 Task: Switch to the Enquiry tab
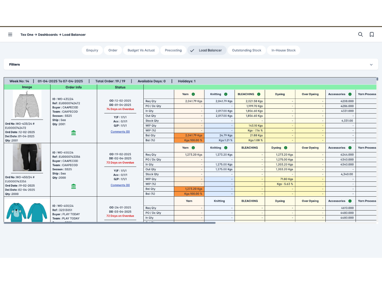pos(92,50)
